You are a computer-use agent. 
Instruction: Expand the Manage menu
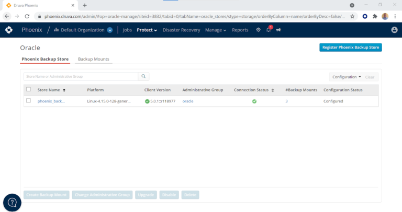[x=216, y=30]
